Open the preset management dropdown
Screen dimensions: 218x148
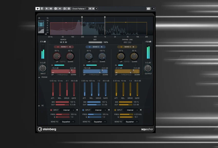click(96, 9)
